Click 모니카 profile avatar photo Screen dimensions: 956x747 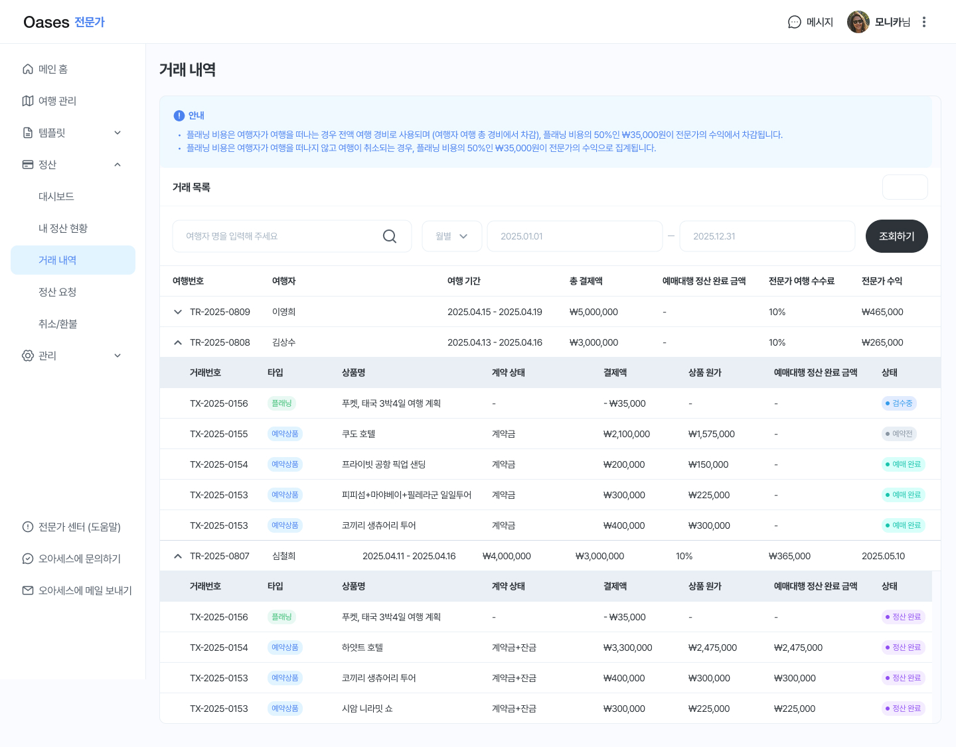point(858,22)
